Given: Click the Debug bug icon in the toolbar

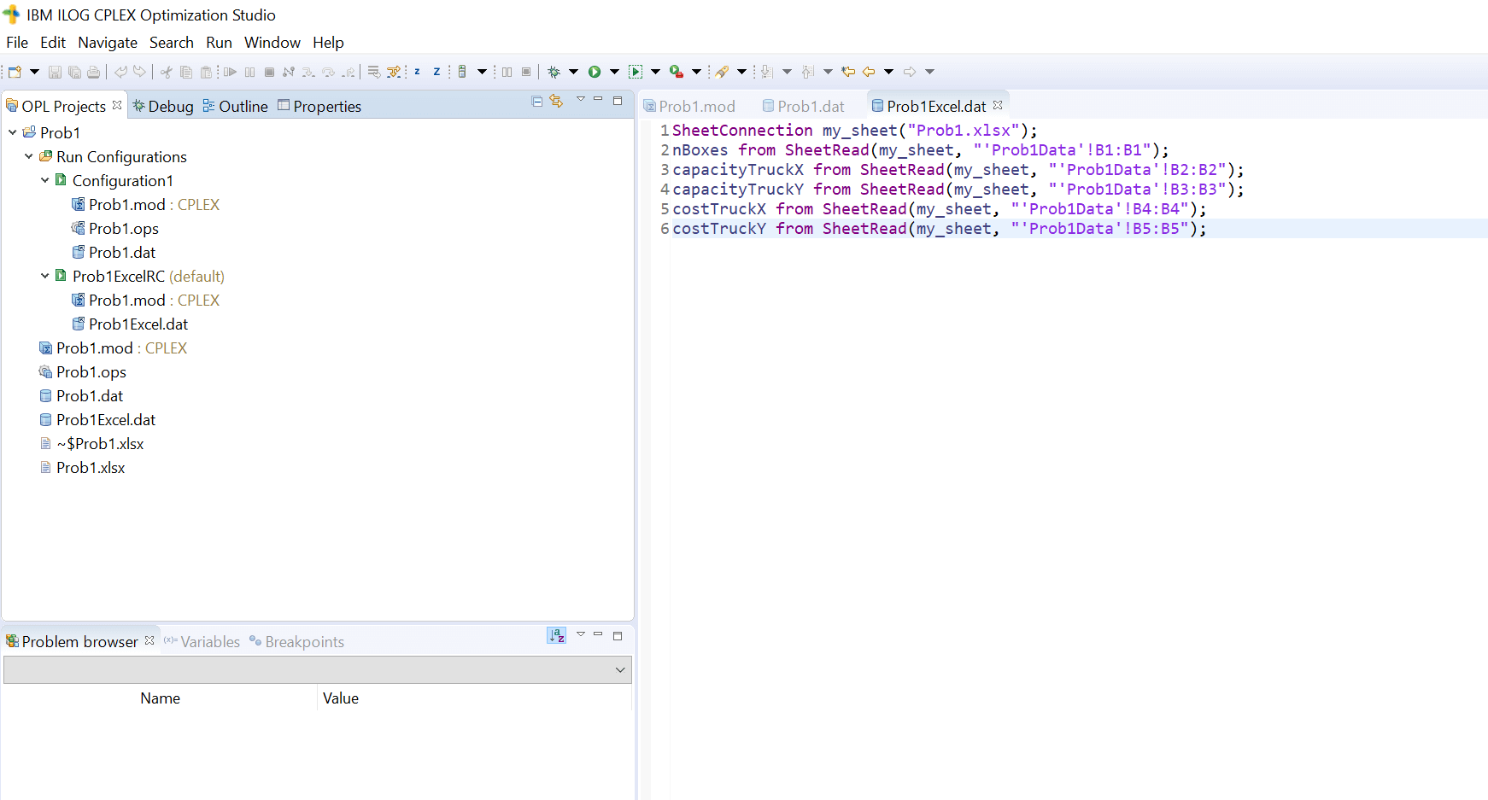Looking at the screenshot, I should tap(554, 72).
